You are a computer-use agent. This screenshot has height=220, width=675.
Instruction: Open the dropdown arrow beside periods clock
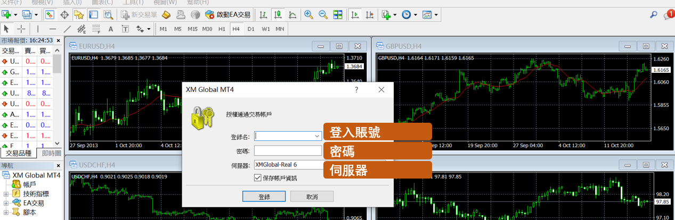(x=415, y=15)
